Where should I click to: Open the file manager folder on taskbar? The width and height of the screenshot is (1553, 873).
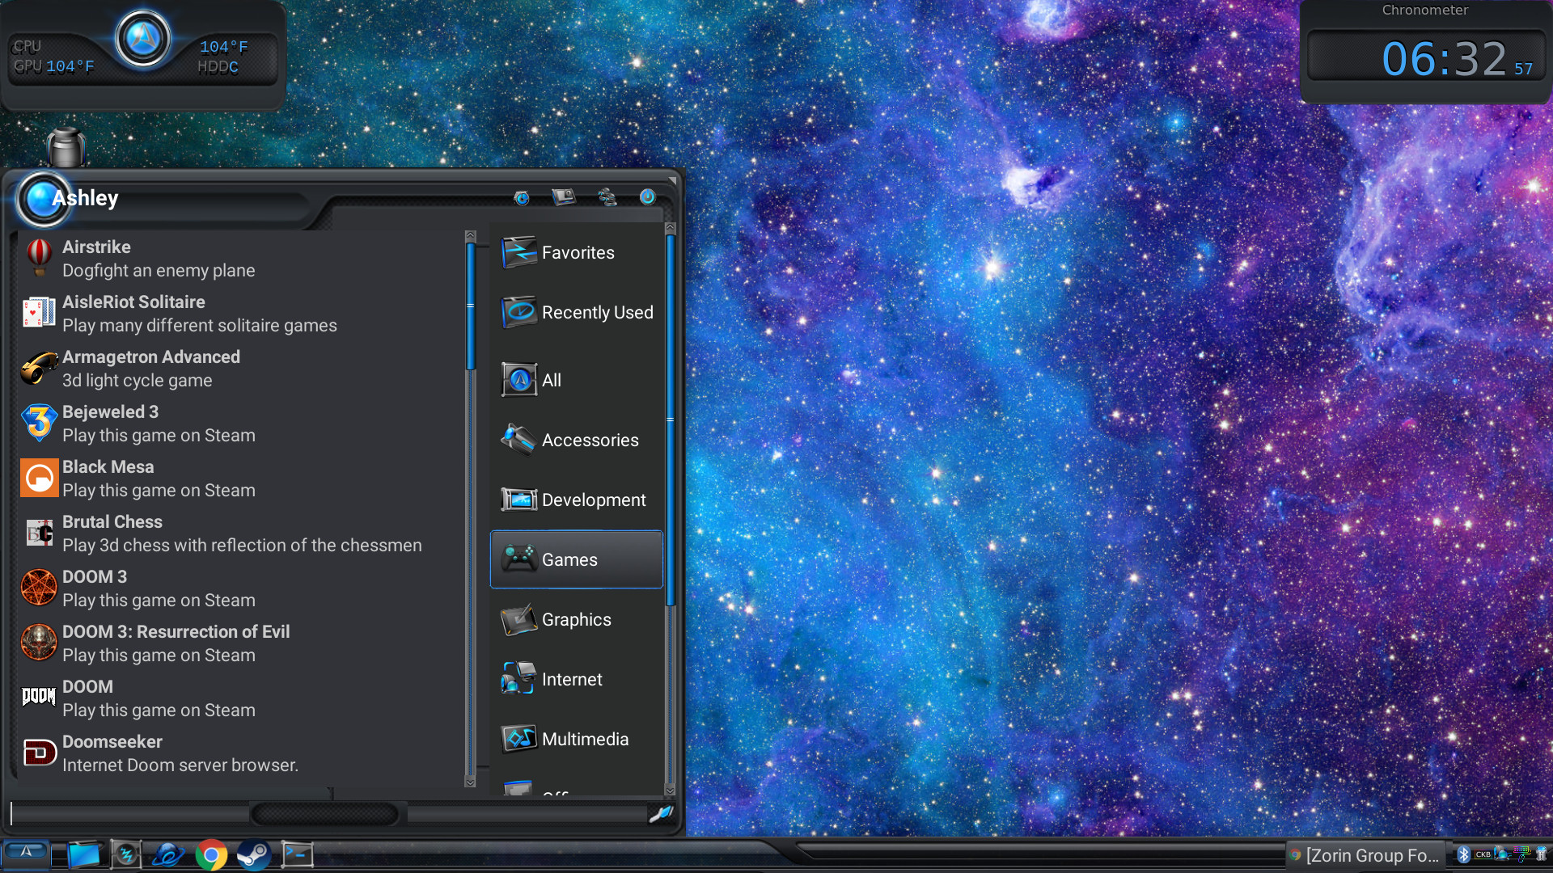pos(83,854)
